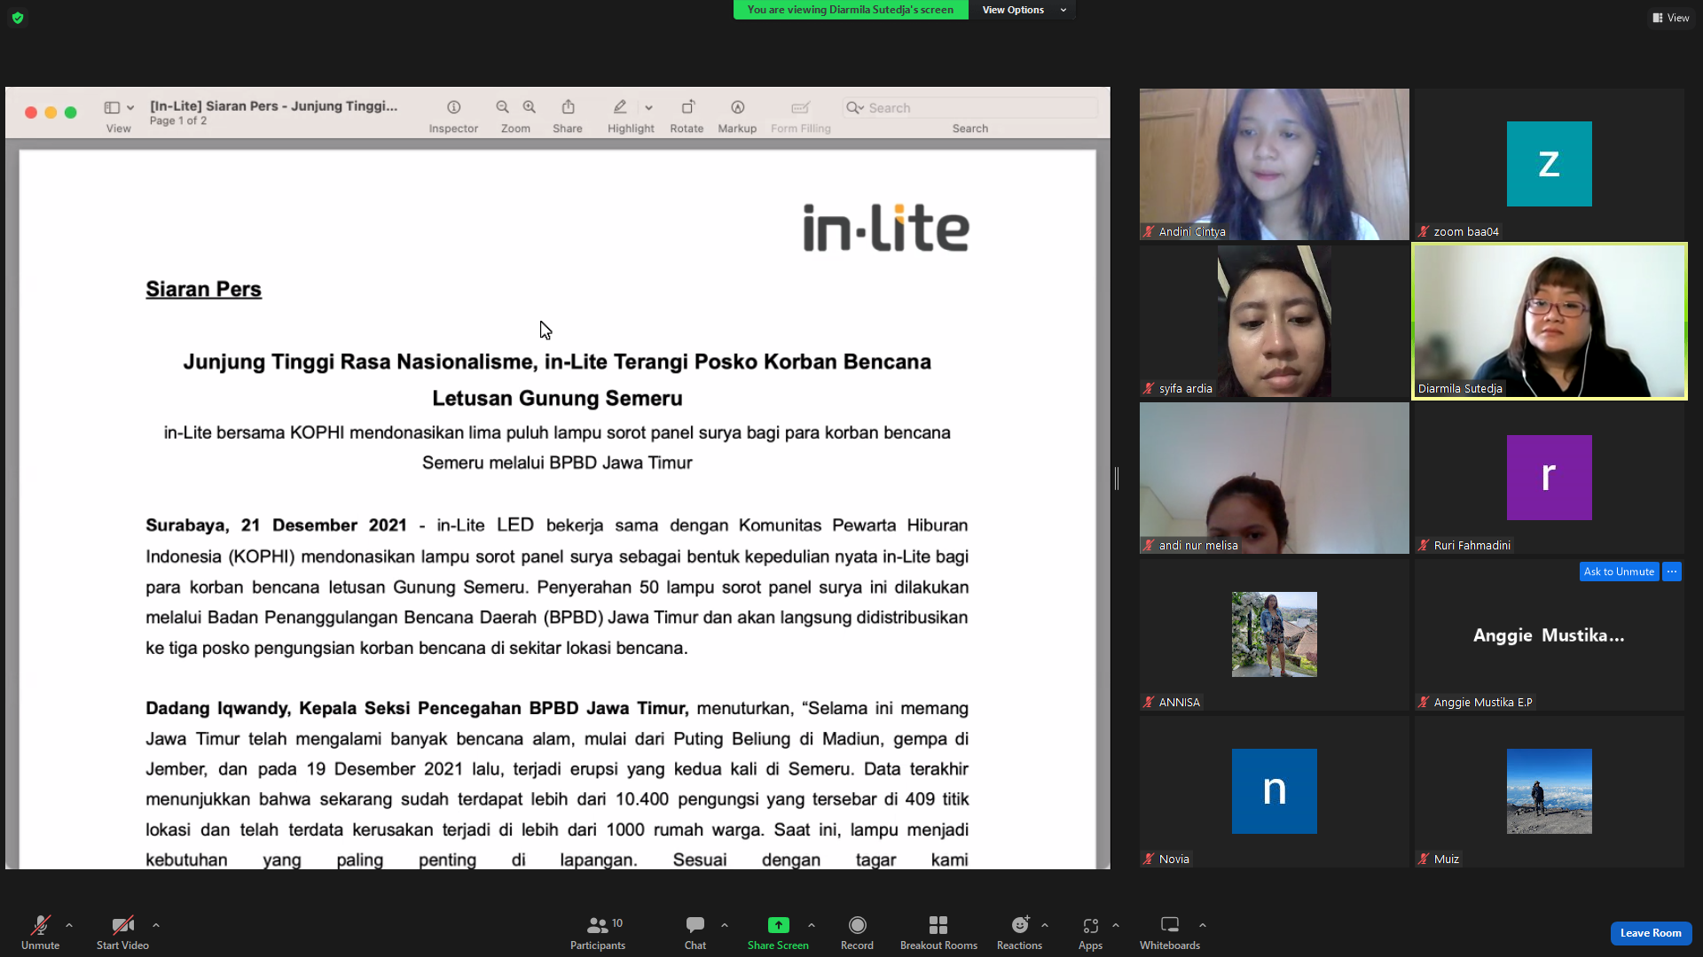
Task: Zoom out the PDF document
Action: 502,107
